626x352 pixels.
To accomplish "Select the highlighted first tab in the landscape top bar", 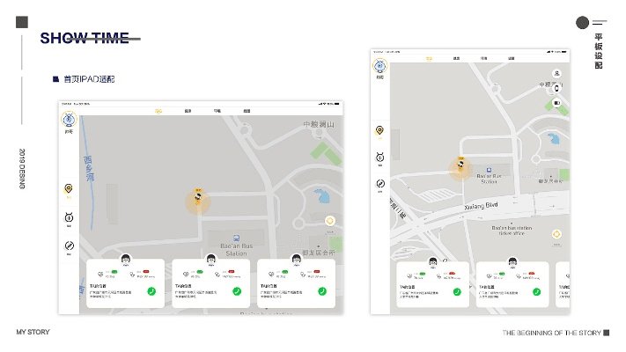I will click(x=158, y=111).
